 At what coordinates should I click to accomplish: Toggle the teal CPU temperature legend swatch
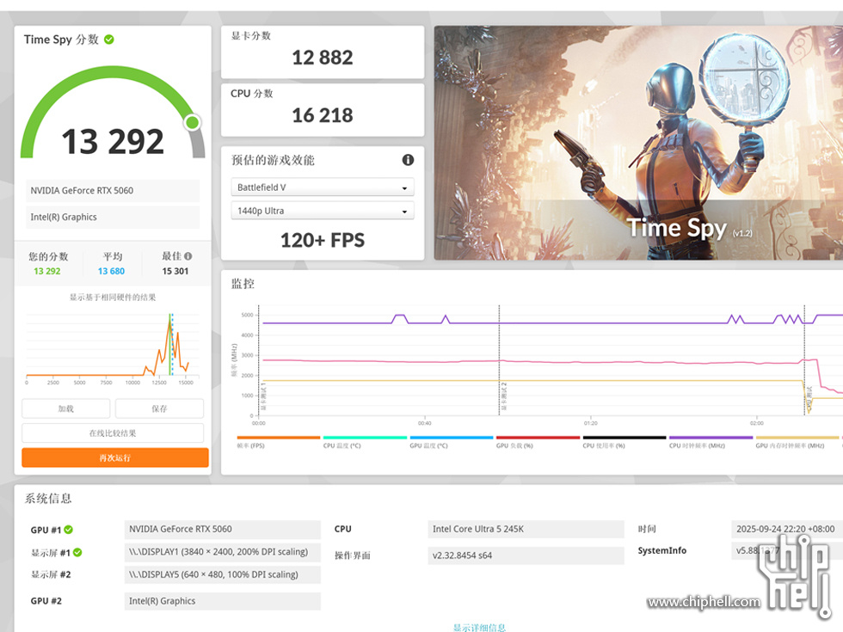point(365,438)
